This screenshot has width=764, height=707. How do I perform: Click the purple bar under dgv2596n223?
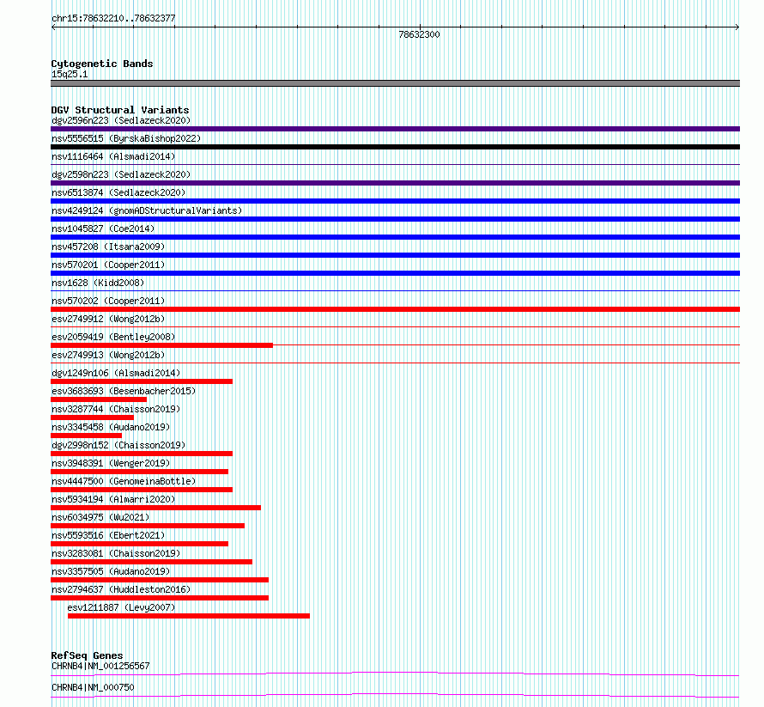click(395, 129)
